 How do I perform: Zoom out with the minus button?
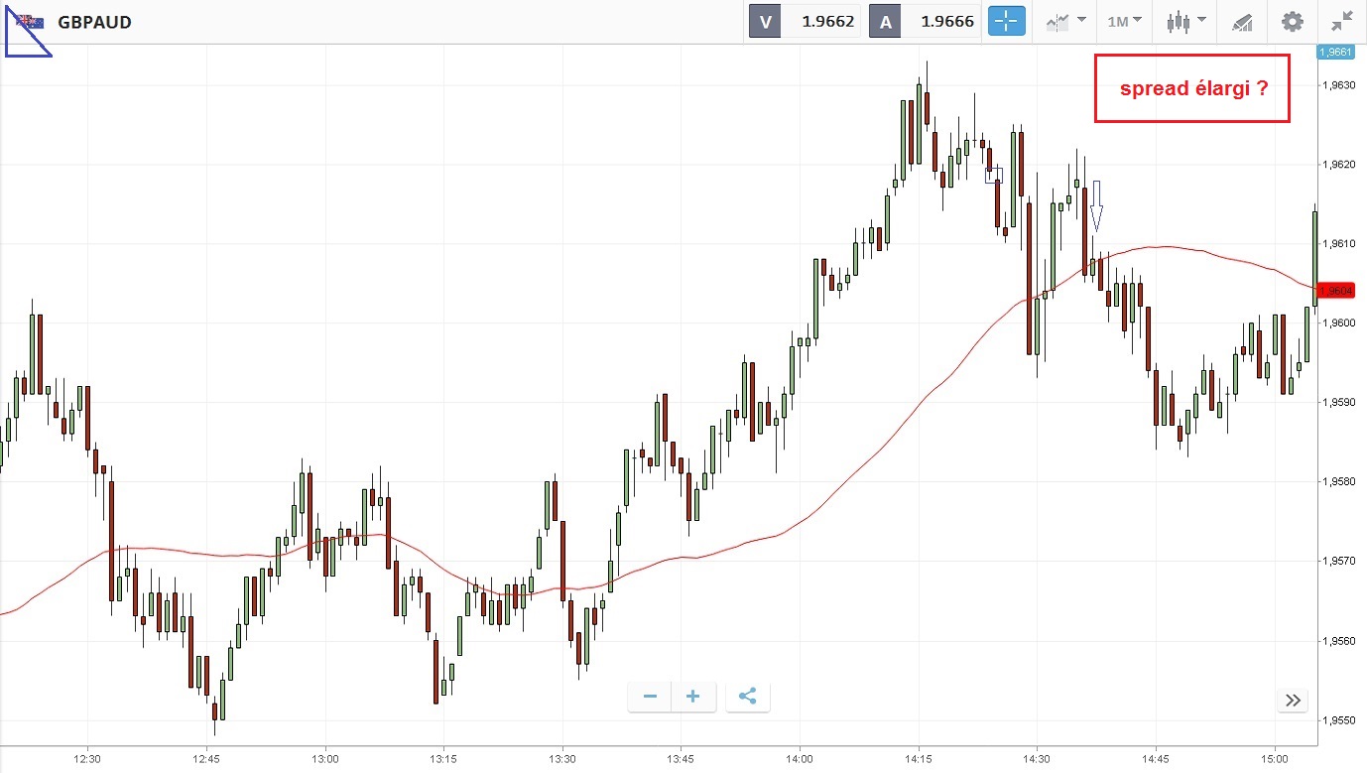click(x=650, y=697)
